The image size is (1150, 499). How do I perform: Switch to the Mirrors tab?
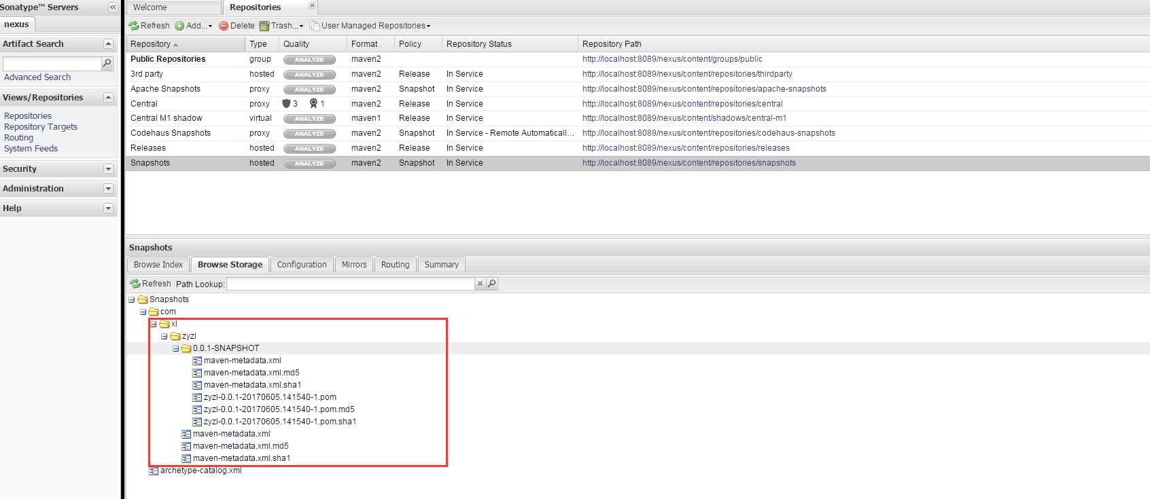pyautogui.click(x=354, y=265)
